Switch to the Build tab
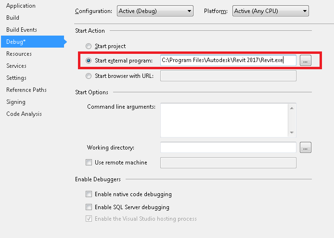Viewport: 334px width, 238px height. pyautogui.click(x=13, y=18)
